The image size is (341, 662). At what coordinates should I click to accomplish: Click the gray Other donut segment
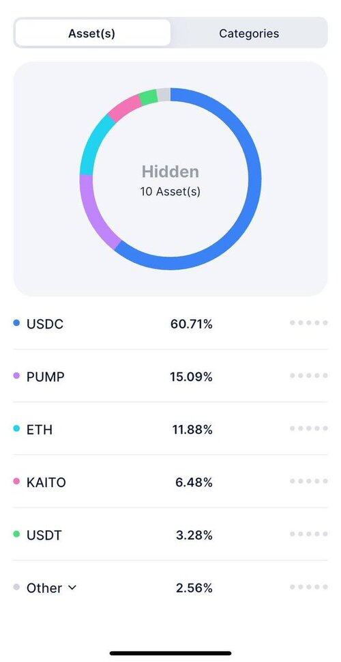pos(164,94)
